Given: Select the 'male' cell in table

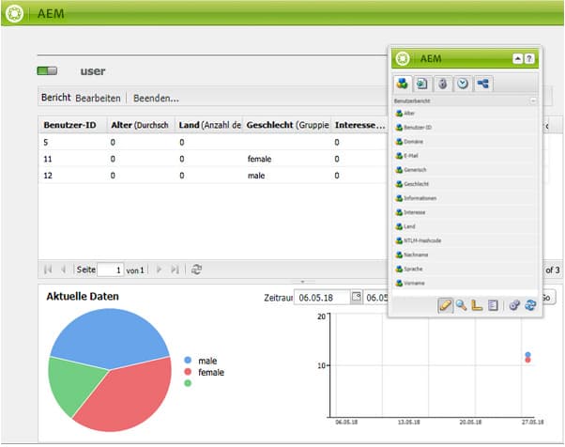Looking at the screenshot, I should click(256, 176).
